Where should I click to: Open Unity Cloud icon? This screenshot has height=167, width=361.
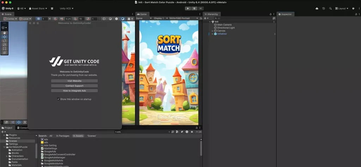tap(317, 8)
